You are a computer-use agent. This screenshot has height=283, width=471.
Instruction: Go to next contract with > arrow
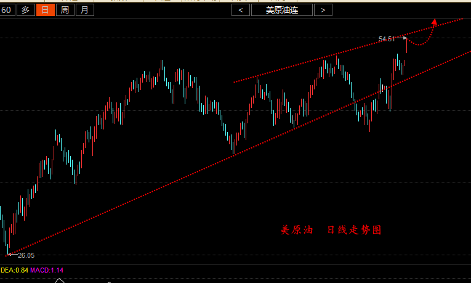point(323,10)
